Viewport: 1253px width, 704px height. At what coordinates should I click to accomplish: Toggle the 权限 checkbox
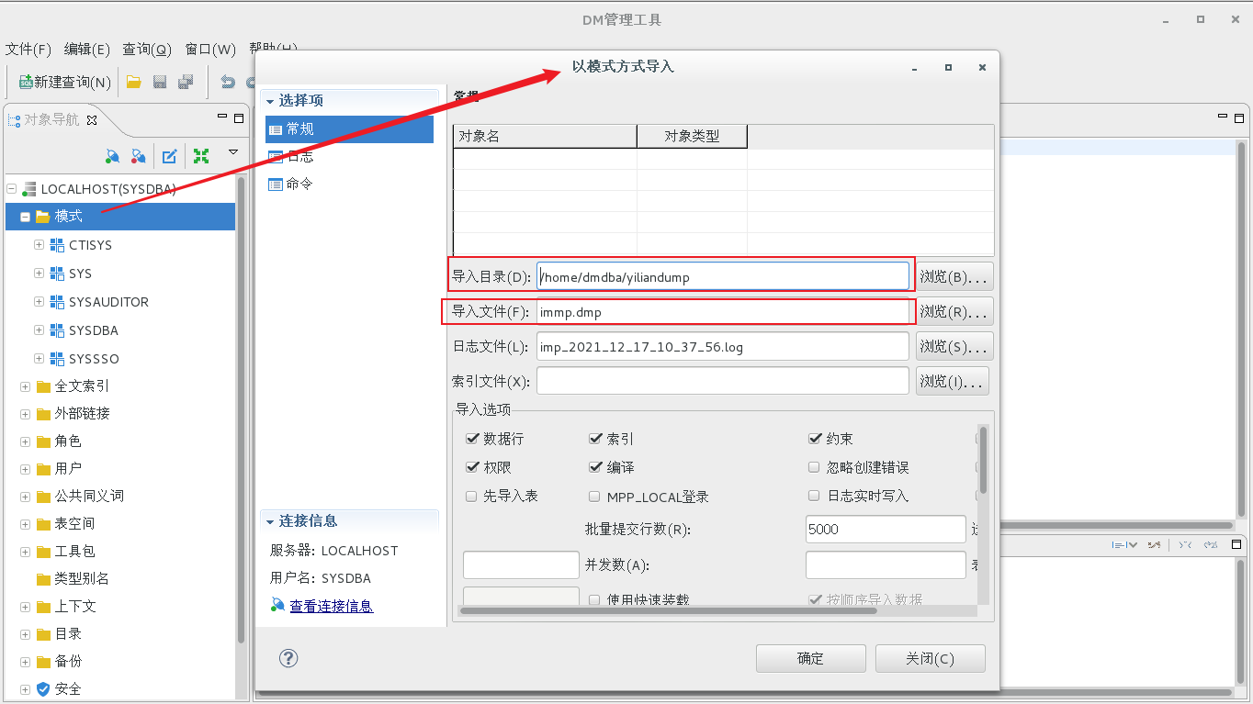tap(472, 467)
